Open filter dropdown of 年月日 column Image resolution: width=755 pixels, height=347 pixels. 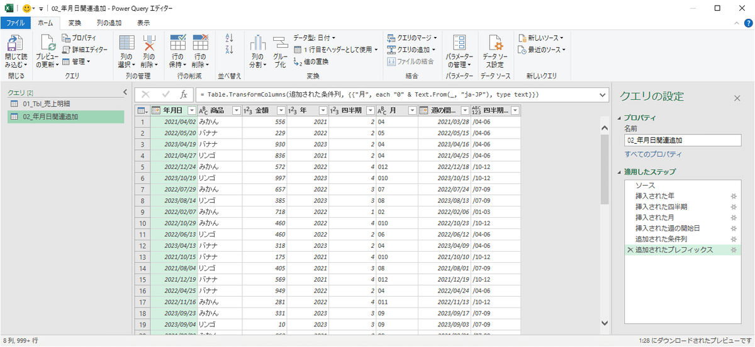point(191,110)
